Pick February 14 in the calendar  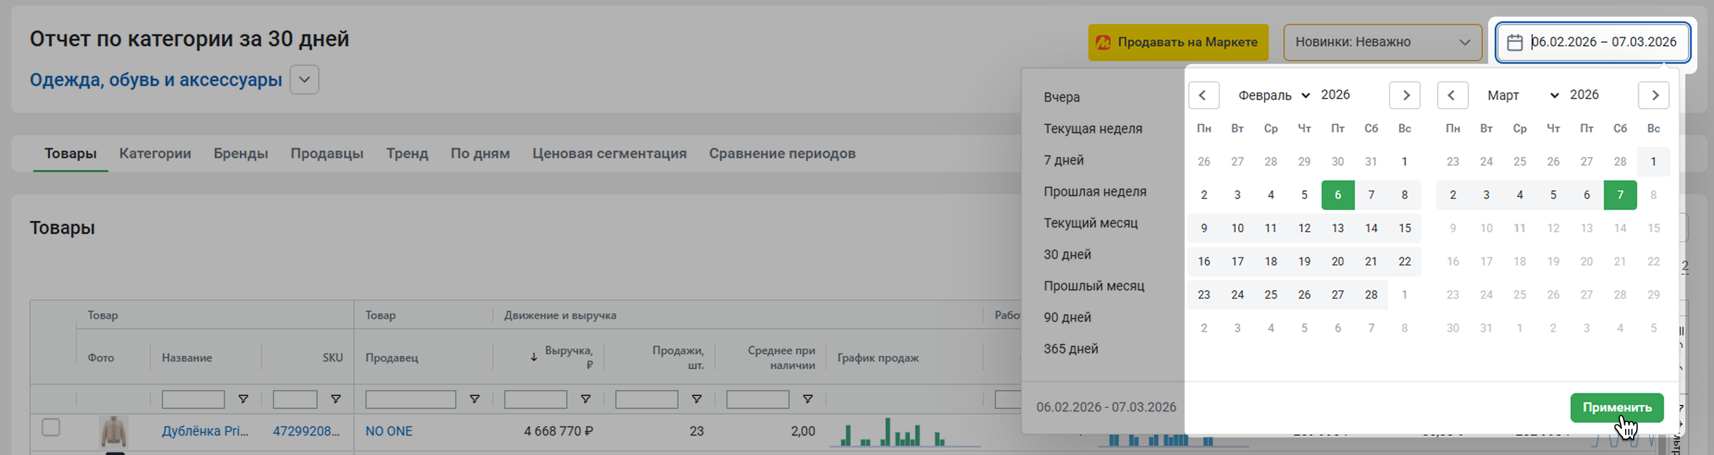pos(1371,228)
